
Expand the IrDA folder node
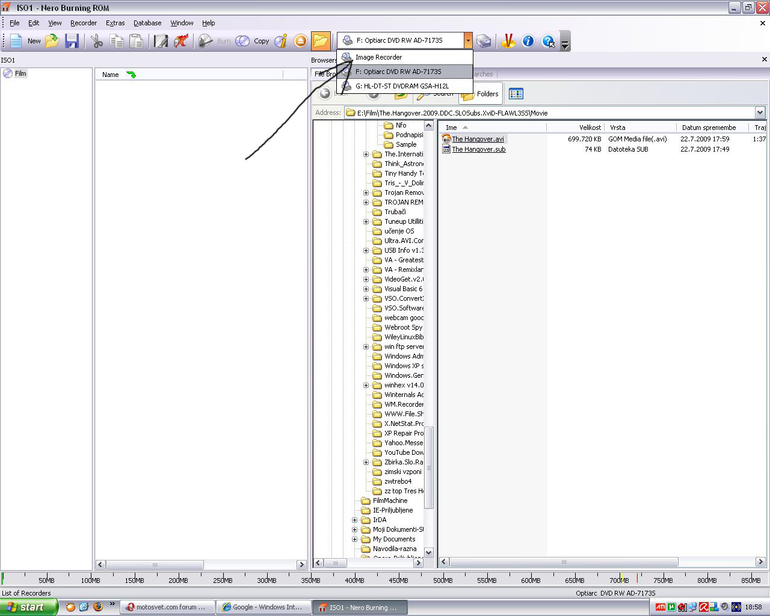pos(354,520)
